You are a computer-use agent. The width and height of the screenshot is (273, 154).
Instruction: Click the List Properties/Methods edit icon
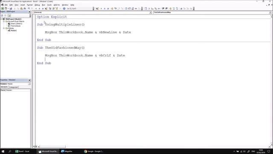click(x=146, y=9)
